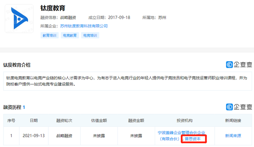Click 企查查 logo beside 融资历程
The width and height of the screenshot is (254, 147).
point(239,107)
